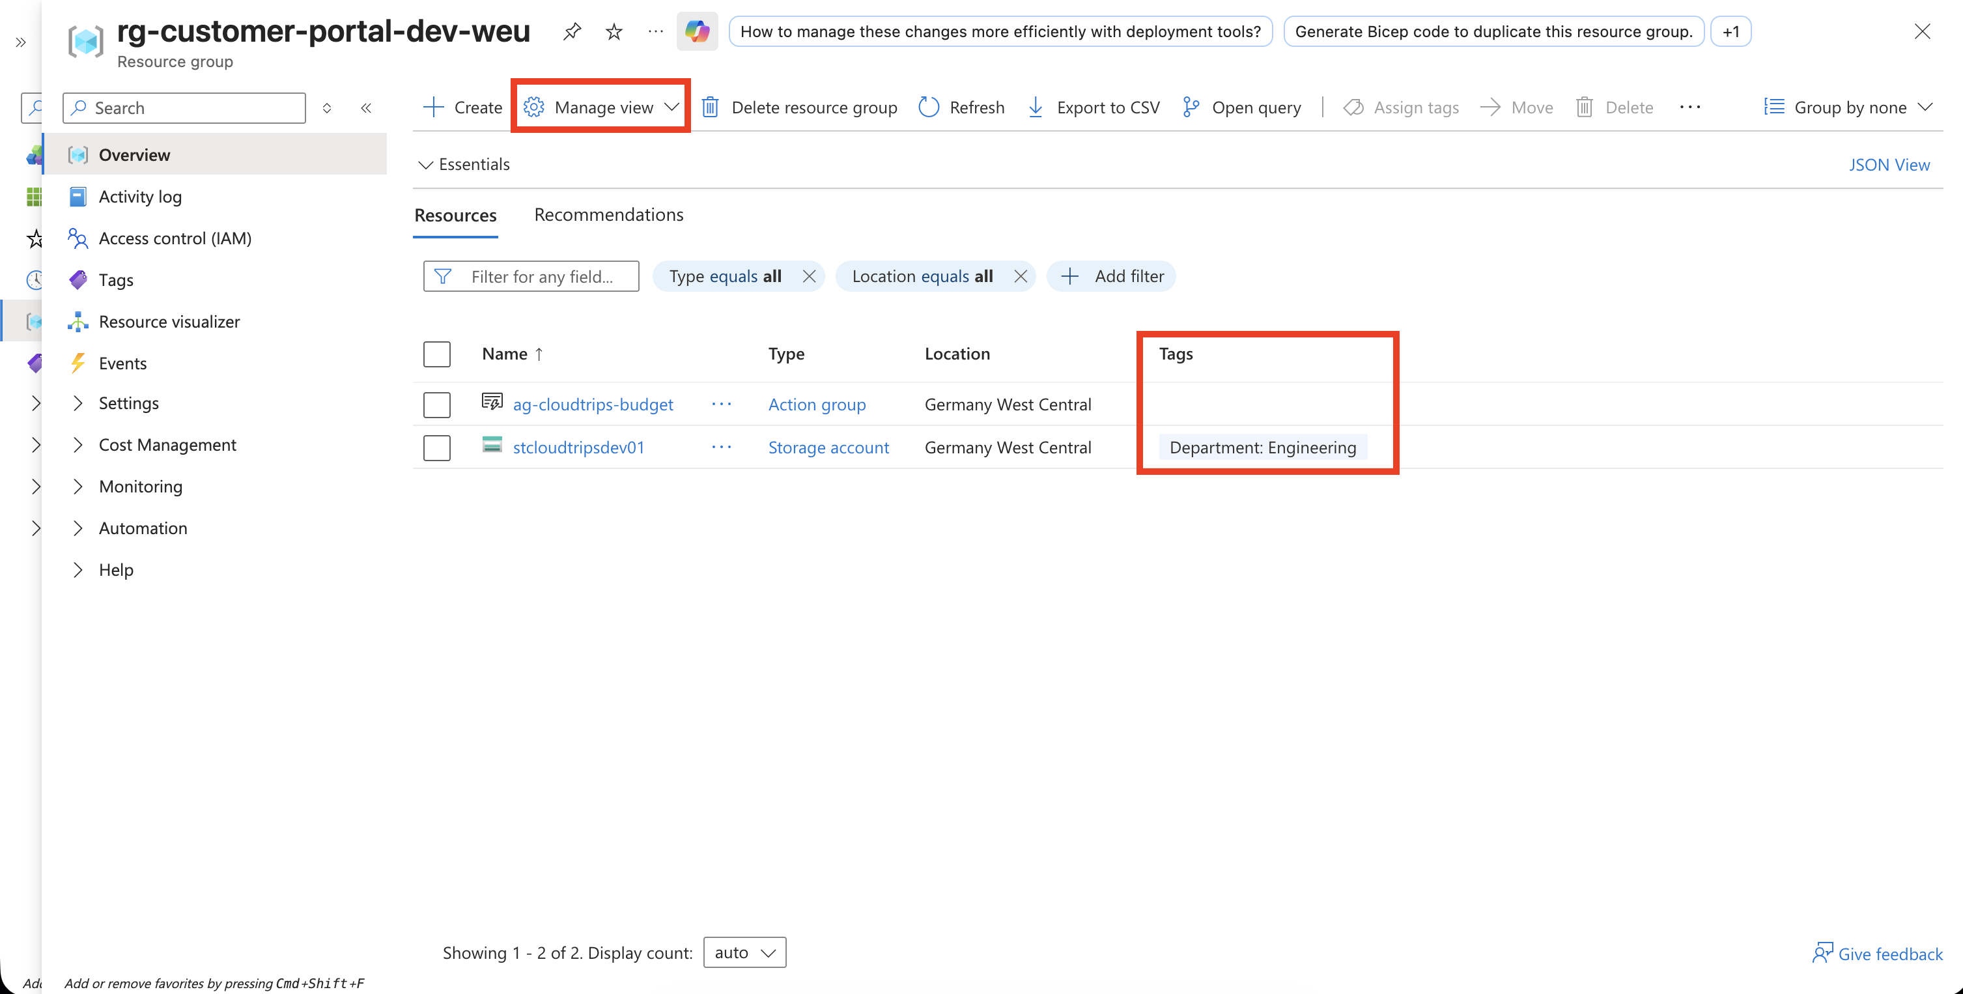This screenshot has height=994, width=1963.
Task: Click deployment tools Copilot suggestion
Action: tap(1000, 31)
